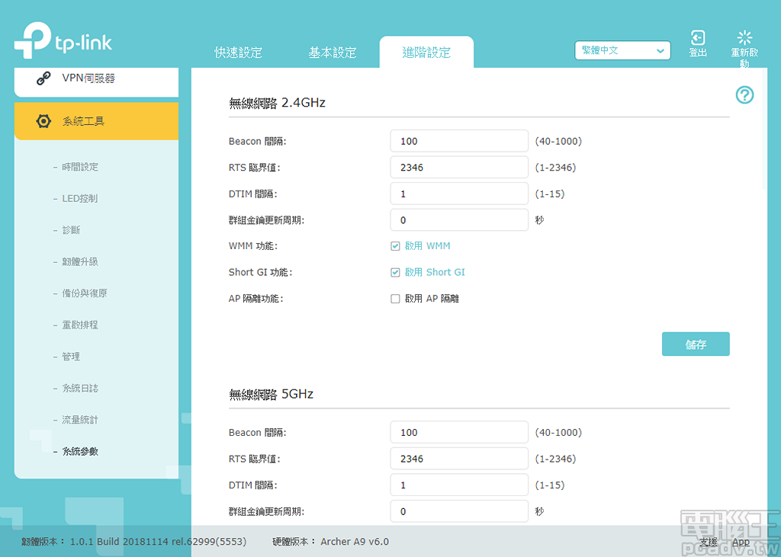Toggle the 啟用 WMM checkbox

(395, 246)
